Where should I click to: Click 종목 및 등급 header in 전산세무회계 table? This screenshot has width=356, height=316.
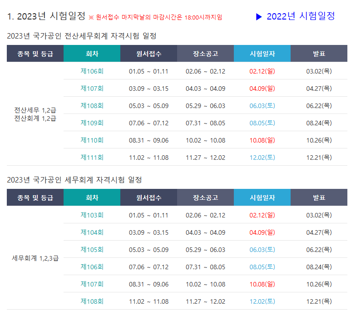point(35,54)
